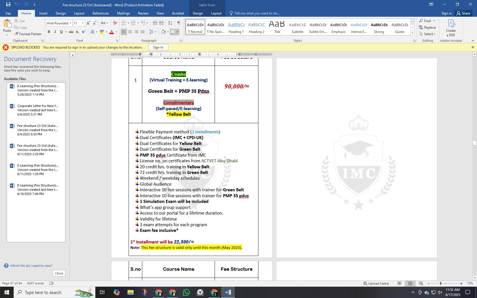This screenshot has width=477, height=298.
Task: Switch to the Insert tab
Action: [x=43, y=13]
